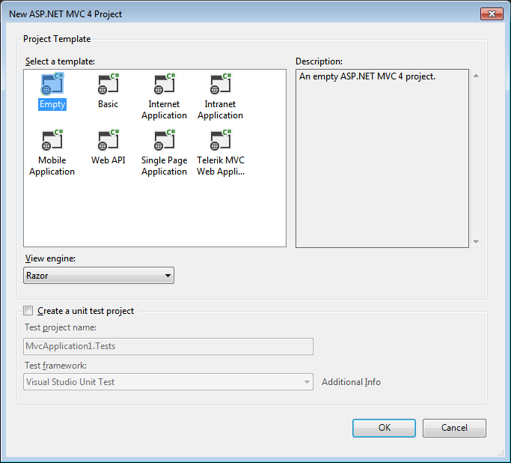The width and height of the screenshot is (511, 463).
Task: Open the Additional Info link
Action: pyautogui.click(x=351, y=382)
